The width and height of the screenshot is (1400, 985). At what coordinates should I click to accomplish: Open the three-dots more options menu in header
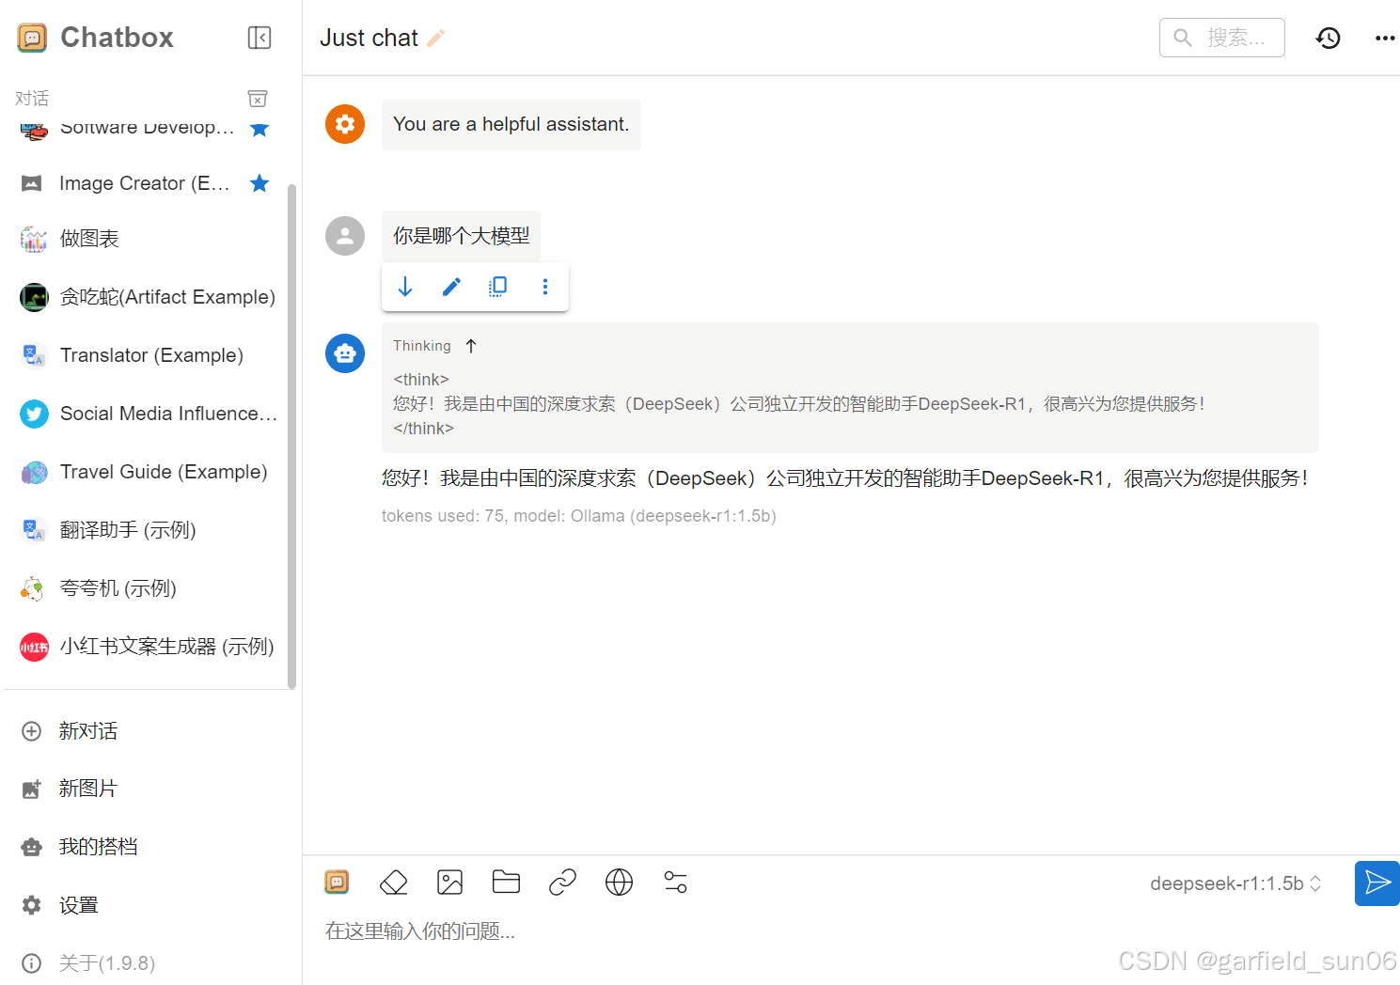pyautogui.click(x=1384, y=38)
